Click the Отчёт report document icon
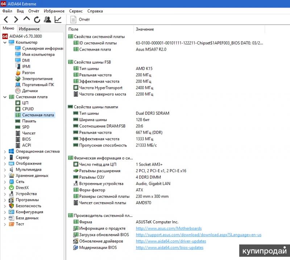Screen dimensions: 290x260 [73, 20]
